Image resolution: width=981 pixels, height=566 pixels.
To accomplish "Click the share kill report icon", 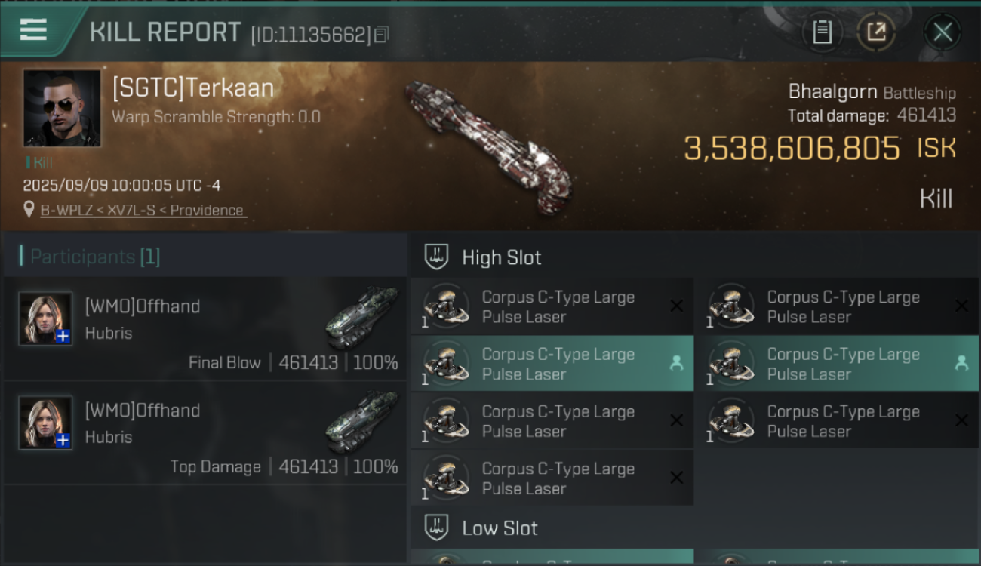I will (x=876, y=32).
